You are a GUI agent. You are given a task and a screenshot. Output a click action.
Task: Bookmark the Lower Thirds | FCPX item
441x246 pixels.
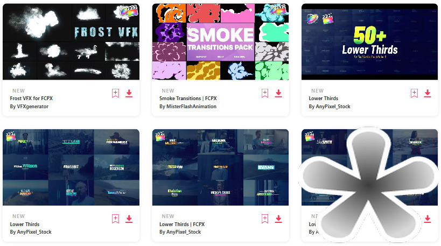coord(265,219)
